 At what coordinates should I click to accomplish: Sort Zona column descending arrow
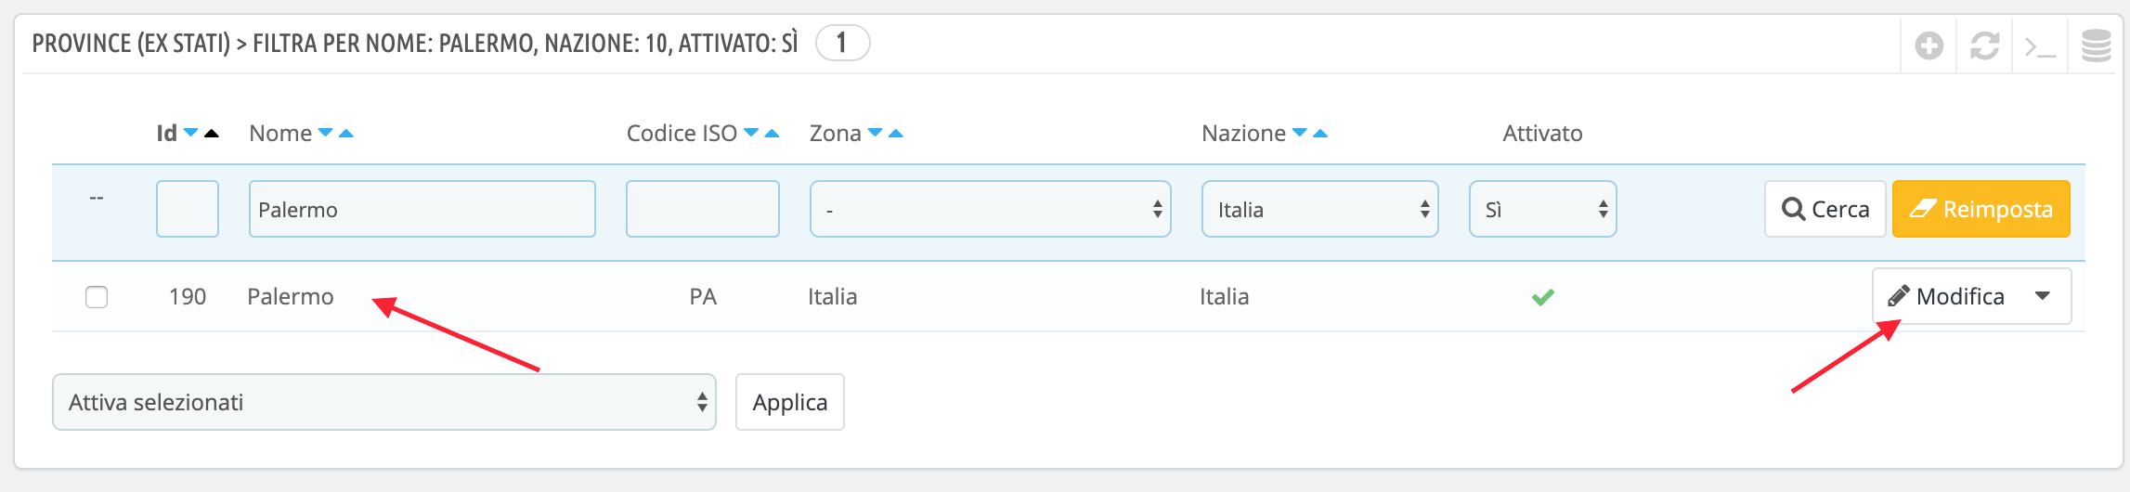point(875,133)
